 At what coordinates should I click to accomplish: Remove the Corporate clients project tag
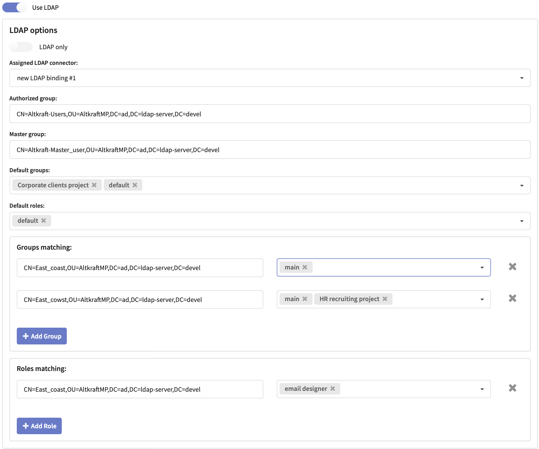[94, 185]
